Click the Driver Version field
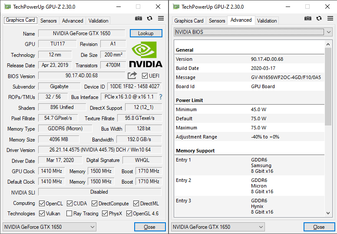 click(100, 149)
